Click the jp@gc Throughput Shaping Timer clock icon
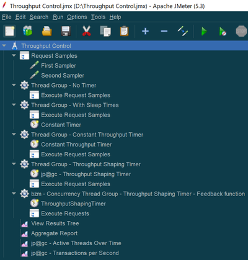This screenshot has width=248, height=260. (34, 174)
